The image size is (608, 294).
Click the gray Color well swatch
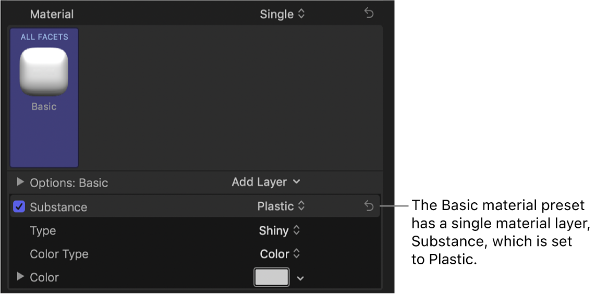coord(271,277)
